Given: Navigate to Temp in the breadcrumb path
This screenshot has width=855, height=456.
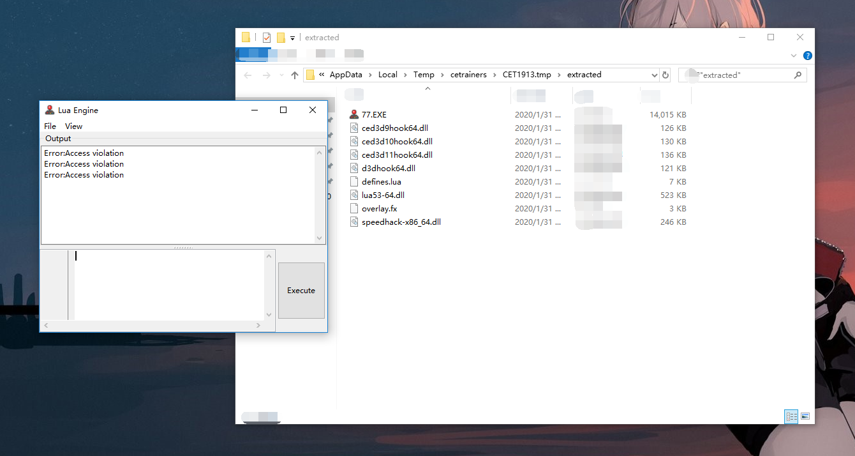Looking at the screenshot, I should pos(423,75).
